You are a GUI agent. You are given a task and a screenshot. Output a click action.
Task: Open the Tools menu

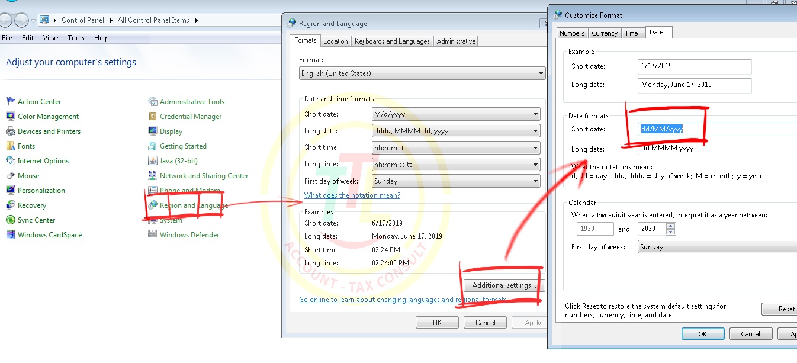pos(76,38)
